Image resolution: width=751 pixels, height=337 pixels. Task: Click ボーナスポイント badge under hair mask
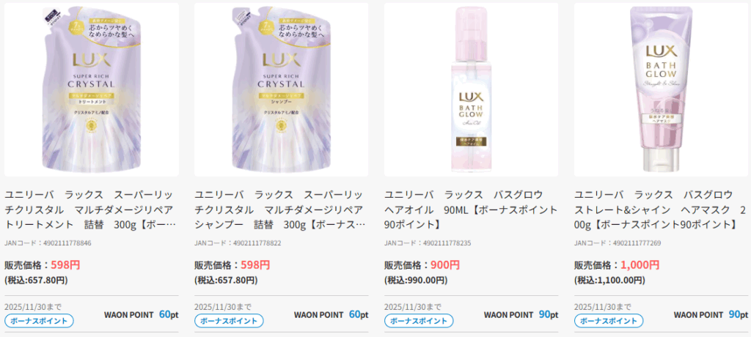point(609,321)
